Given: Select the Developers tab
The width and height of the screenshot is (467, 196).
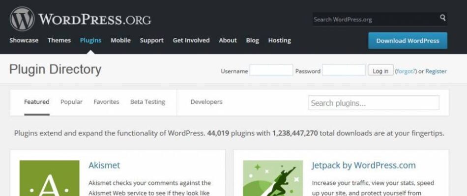Looking at the screenshot, I should pyautogui.click(x=206, y=102).
